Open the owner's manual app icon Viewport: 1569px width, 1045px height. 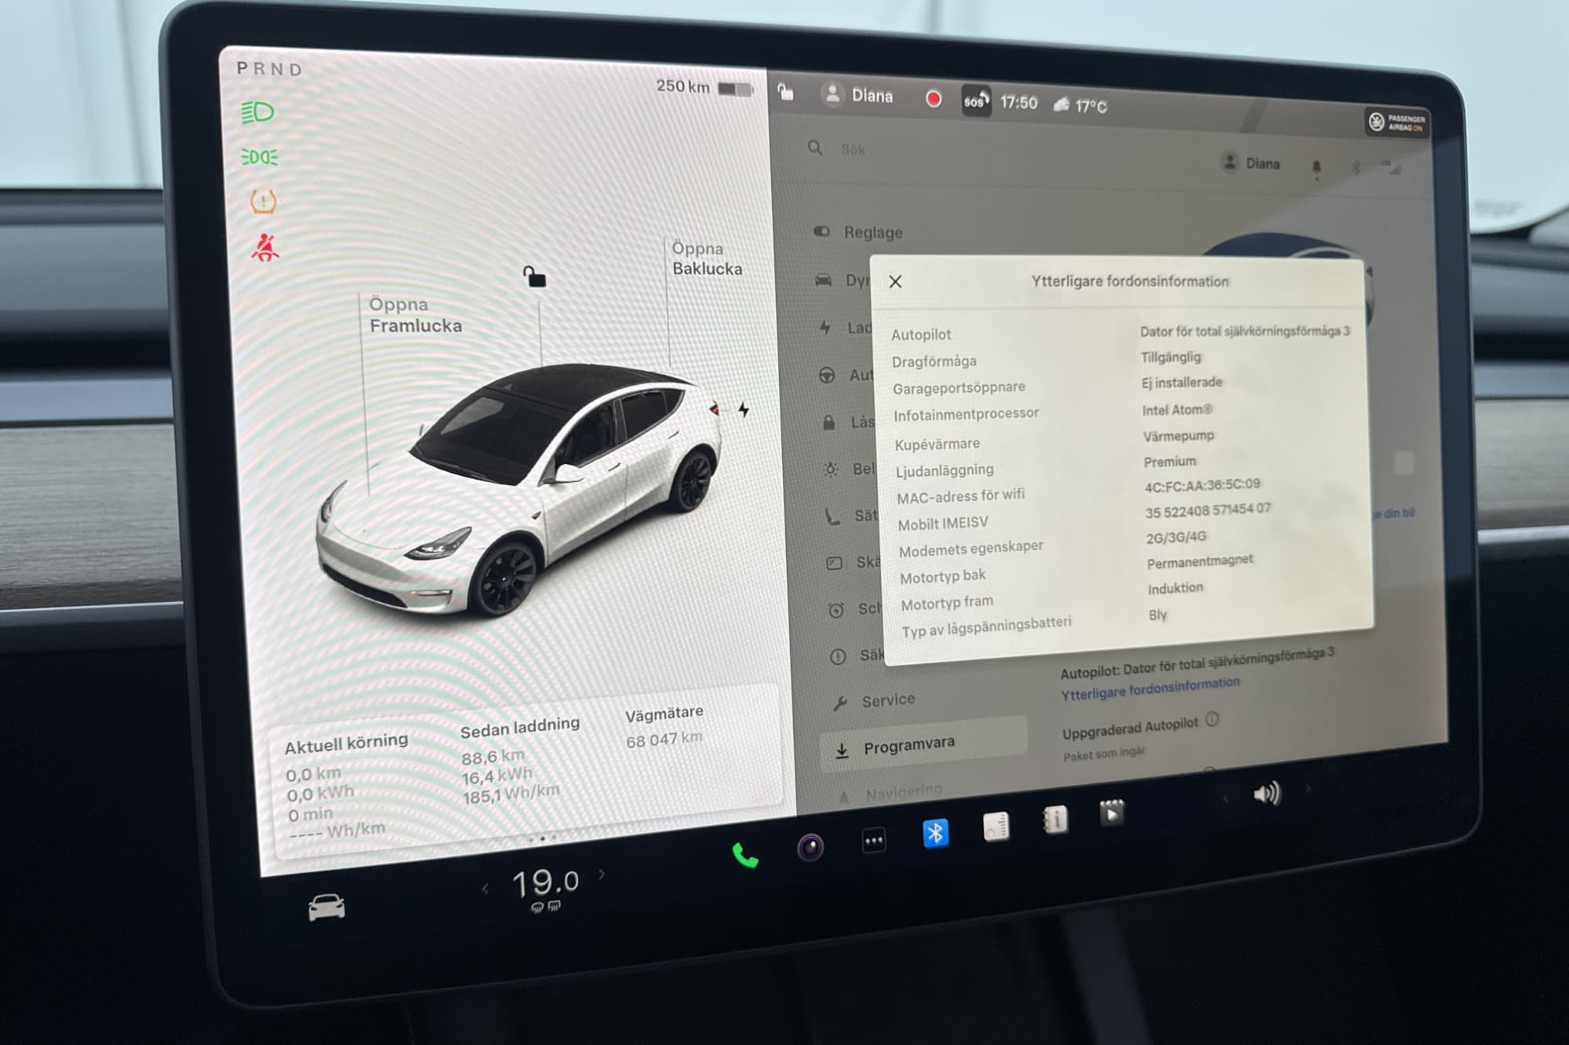(1055, 820)
